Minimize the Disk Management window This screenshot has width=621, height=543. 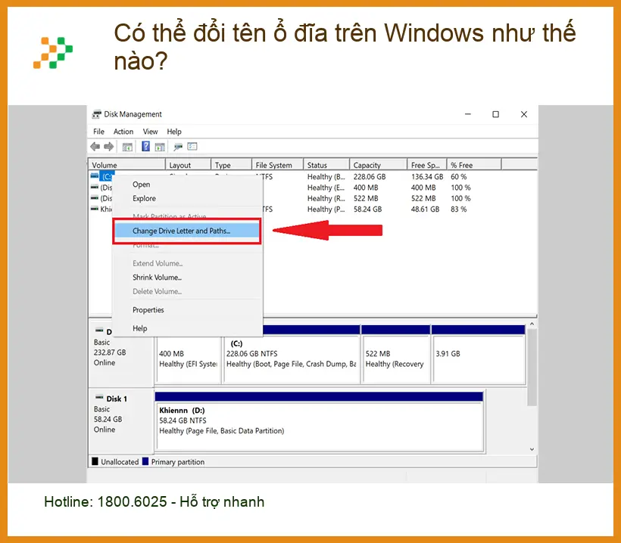468,114
